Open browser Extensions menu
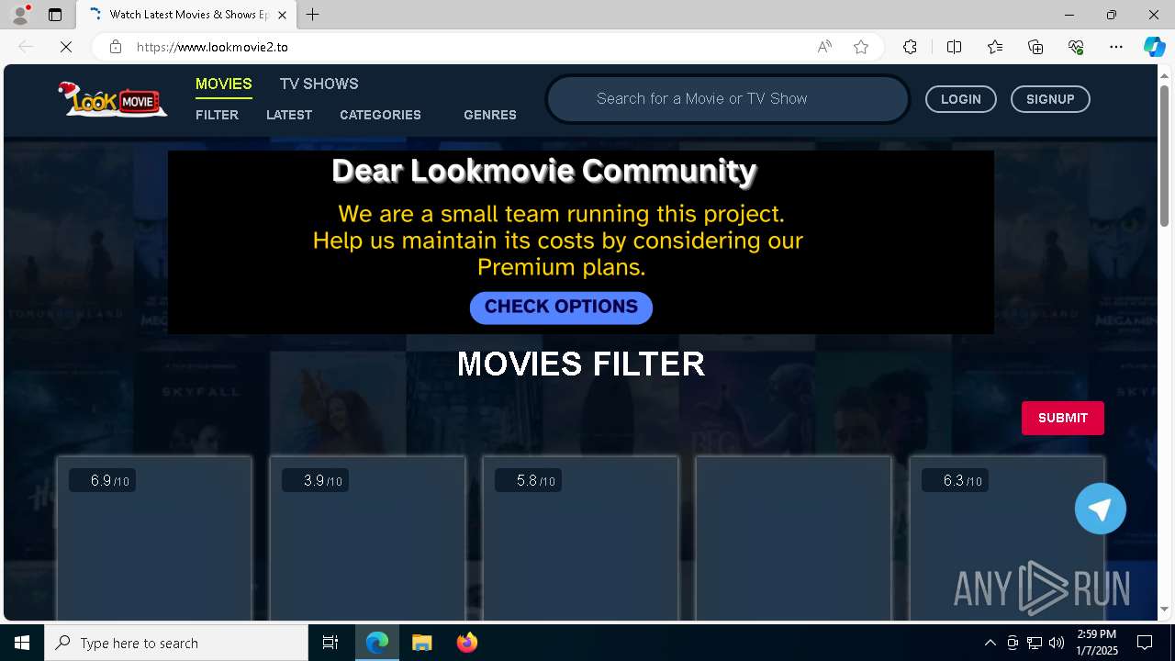 pyautogui.click(x=910, y=47)
